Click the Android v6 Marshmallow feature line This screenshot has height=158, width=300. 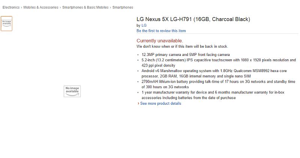point(214,73)
